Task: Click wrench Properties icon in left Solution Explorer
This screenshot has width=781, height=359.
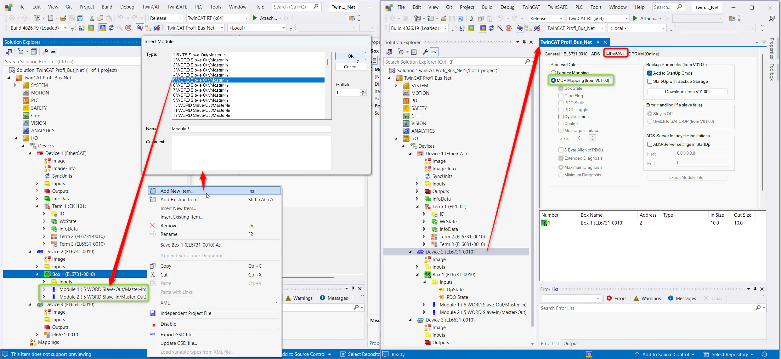Action: click(x=45, y=52)
